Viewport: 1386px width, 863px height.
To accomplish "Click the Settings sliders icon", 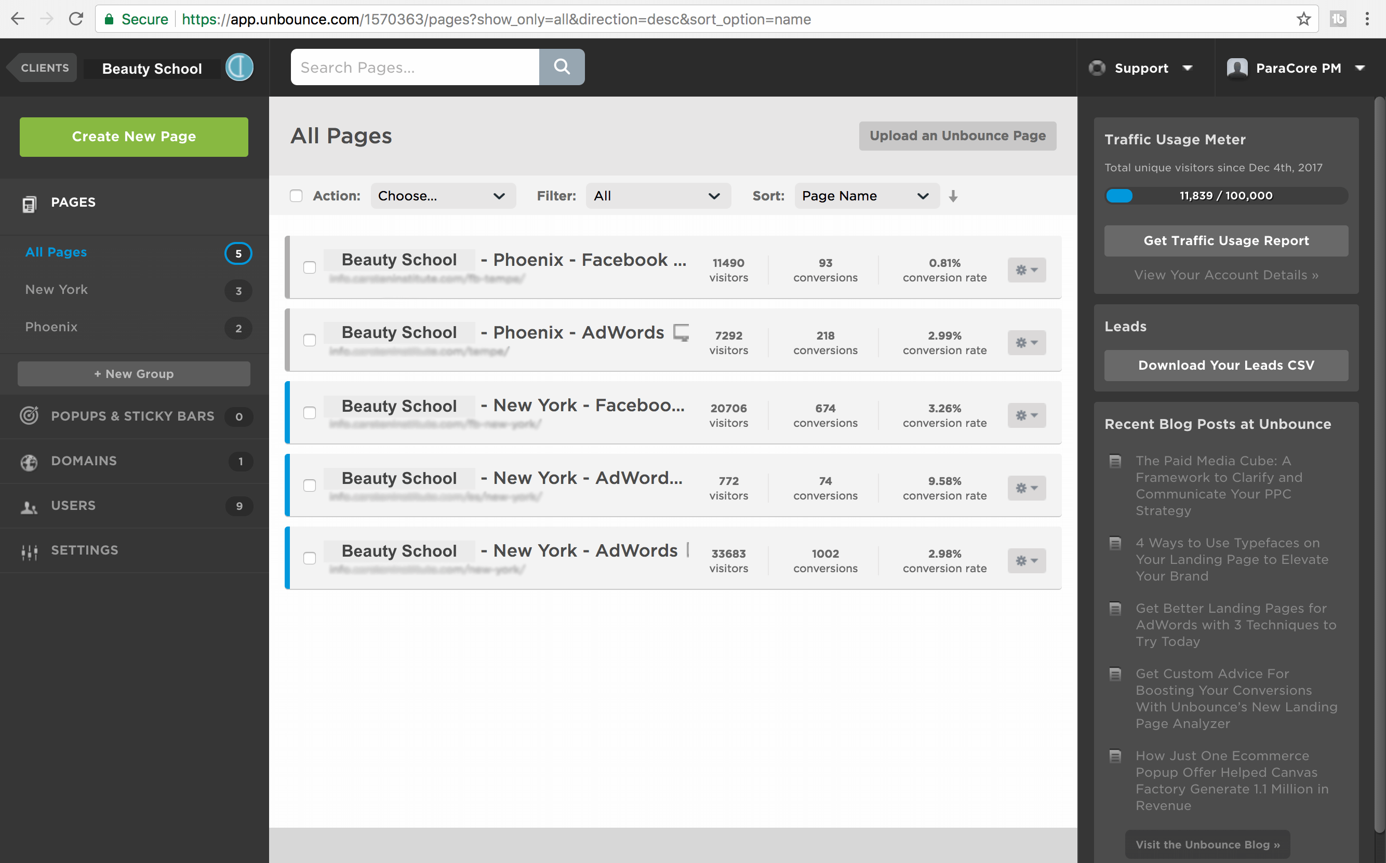I will (29, 551).
